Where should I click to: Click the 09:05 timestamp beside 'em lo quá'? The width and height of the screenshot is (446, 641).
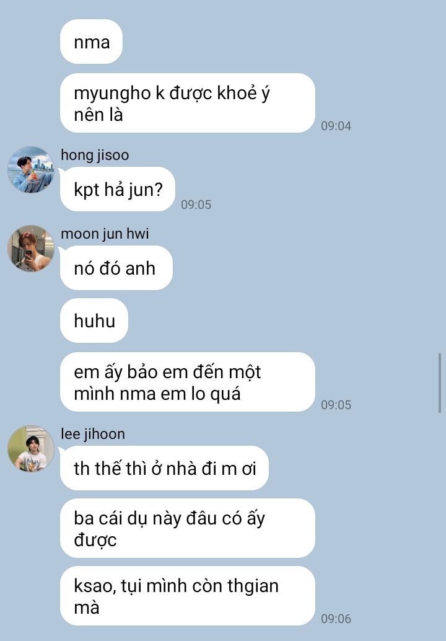(336, 405)
